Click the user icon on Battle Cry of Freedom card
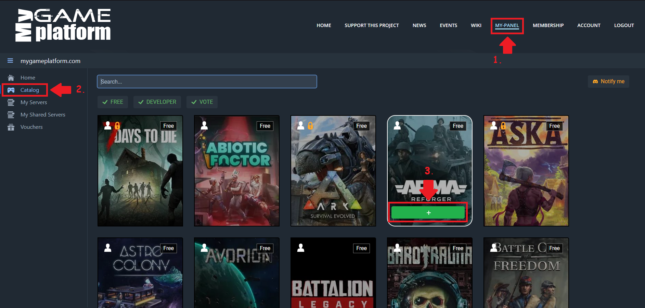 coord(494,248)
